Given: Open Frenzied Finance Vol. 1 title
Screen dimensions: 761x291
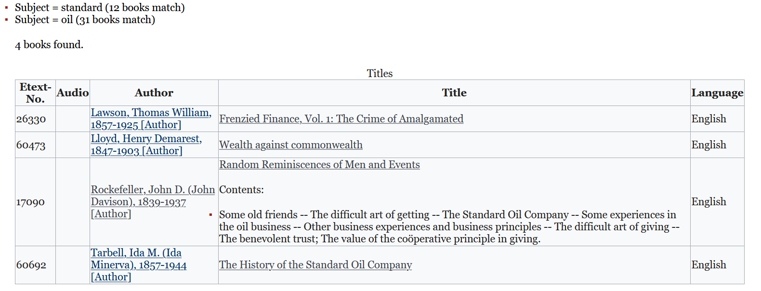Looking at the screenshot, I should 341,119.
